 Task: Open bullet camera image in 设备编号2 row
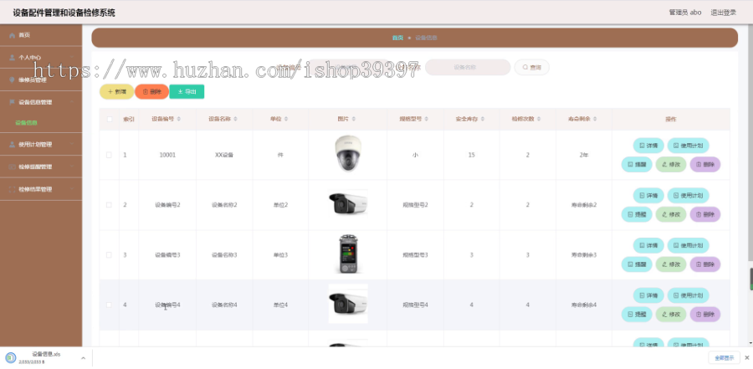click(348, 203)
